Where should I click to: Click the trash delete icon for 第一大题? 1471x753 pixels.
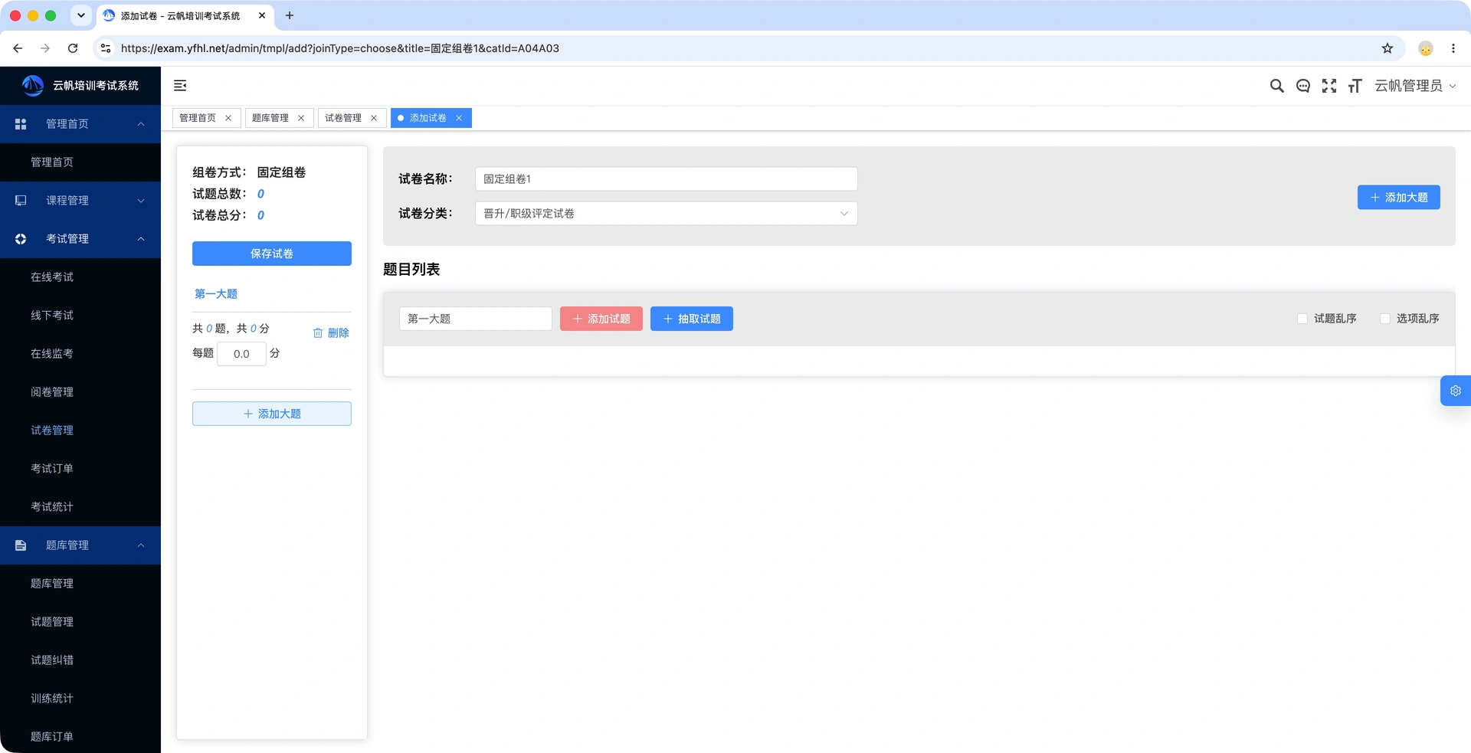(x=318, y=332)
